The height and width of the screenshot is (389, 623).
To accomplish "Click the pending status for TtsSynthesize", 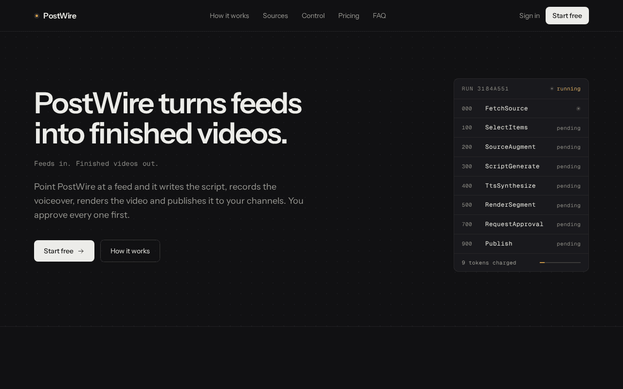I will click(568, 186).
